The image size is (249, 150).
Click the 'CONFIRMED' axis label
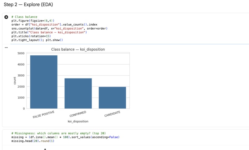click(x=78, y=114)
